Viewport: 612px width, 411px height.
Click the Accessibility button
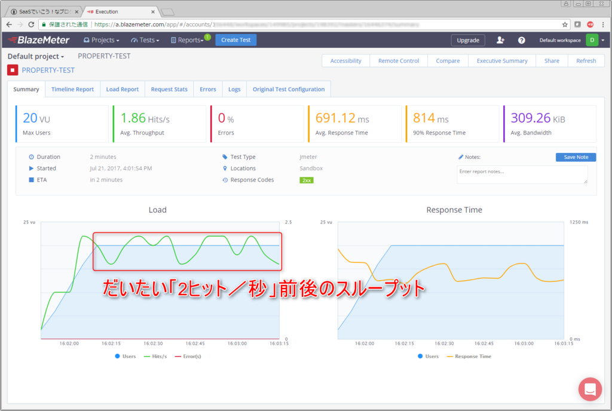pyautogui.click(x=346, y=60)
